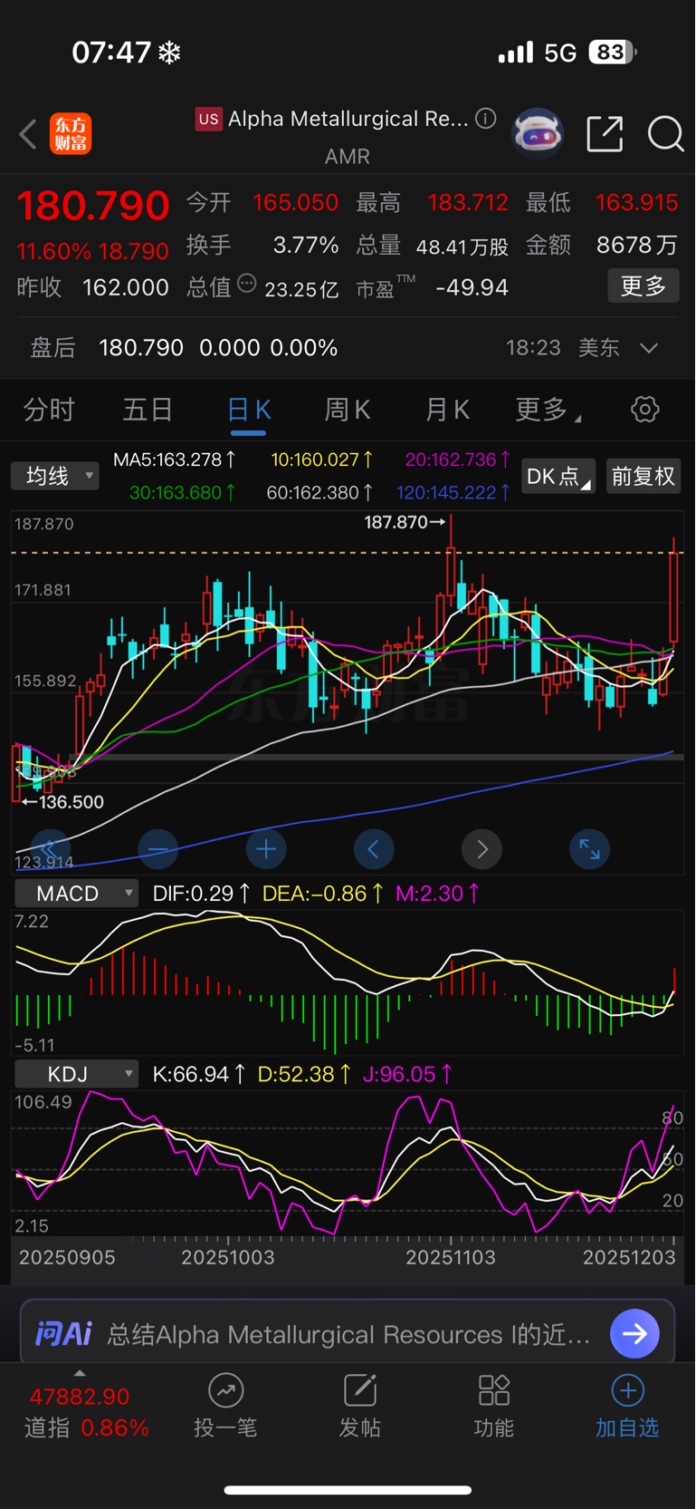Tap the 最高 value 183.712
The image size is (696, 1509).
[468, 203]
